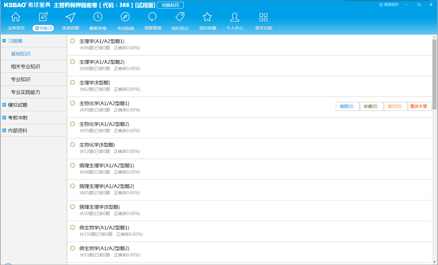This screenshot has width=438, height=265.
Task: Expand the 内部资料 tree section
Action: (4, 130)
